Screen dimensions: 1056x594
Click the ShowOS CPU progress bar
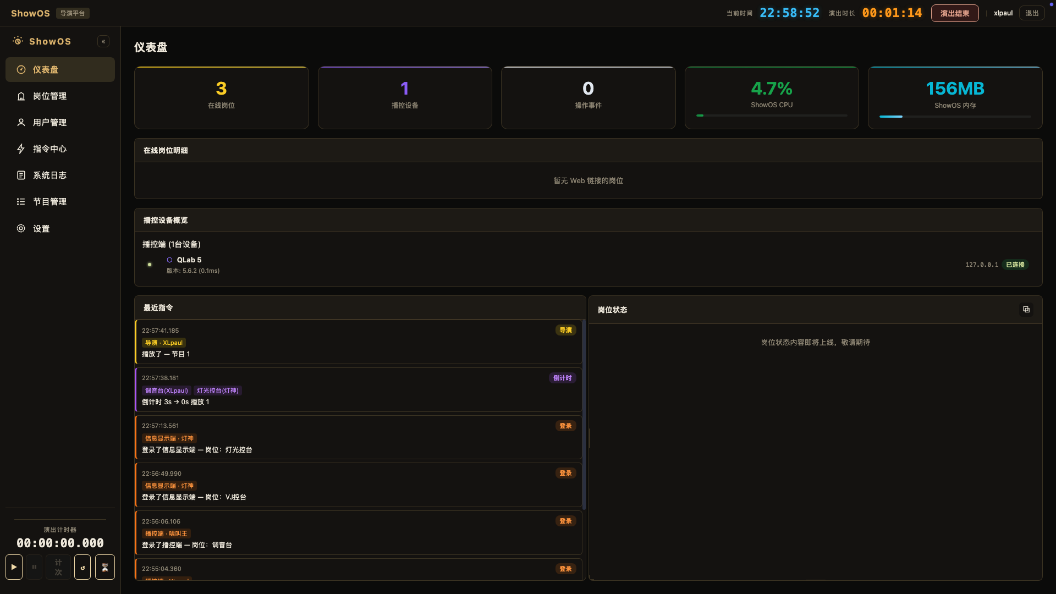coord(772,116)
